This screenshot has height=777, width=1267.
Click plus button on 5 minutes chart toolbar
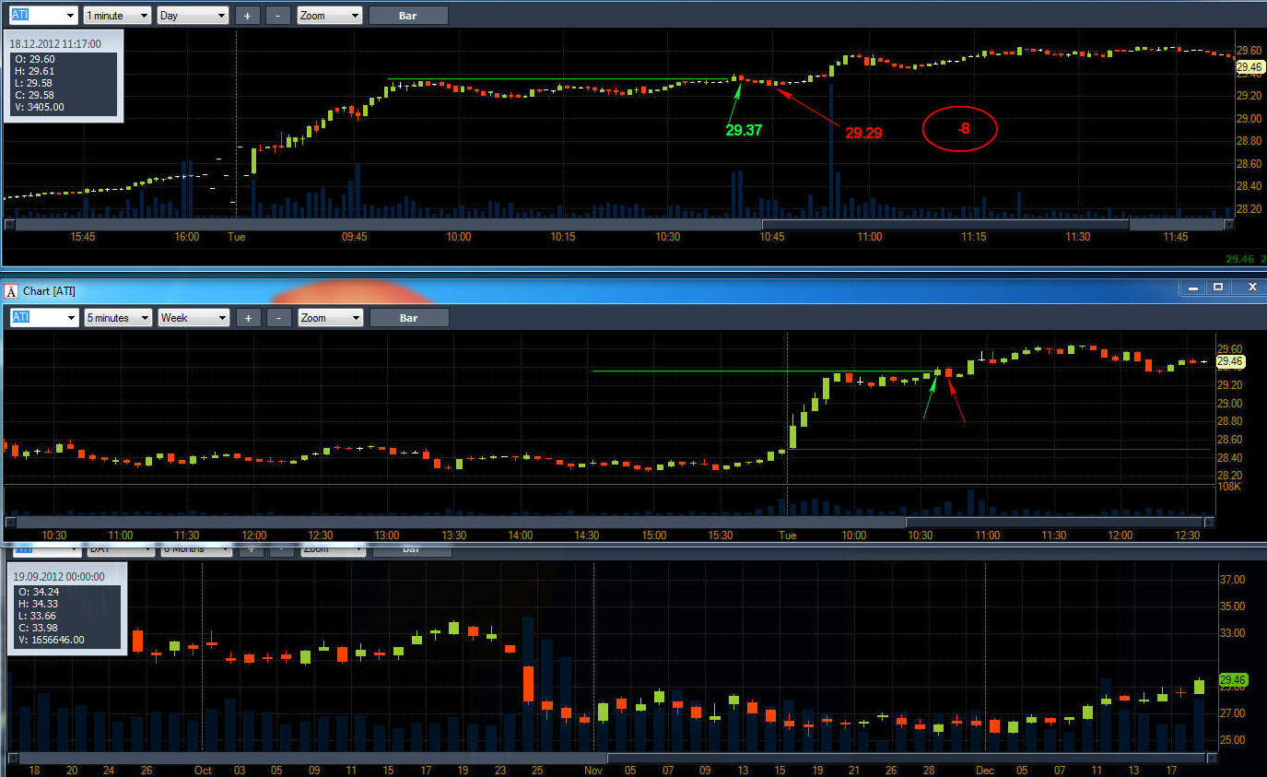[248, 318]
